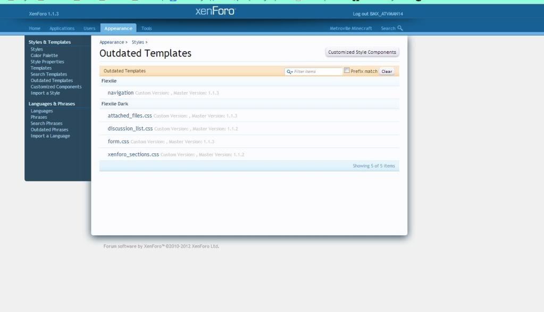Switch to the Tools tab
The height and width of the screenshot is (312, 544).
146,29
